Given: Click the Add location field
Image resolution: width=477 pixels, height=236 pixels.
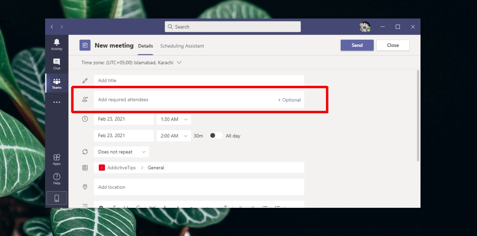Looking at the screenshot, I should pyautogui.click(x=199, y=187).
